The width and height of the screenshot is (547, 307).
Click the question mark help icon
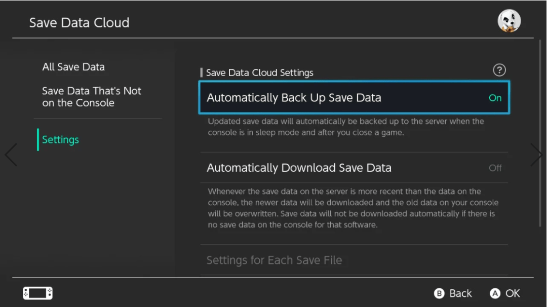click(499, 70)
